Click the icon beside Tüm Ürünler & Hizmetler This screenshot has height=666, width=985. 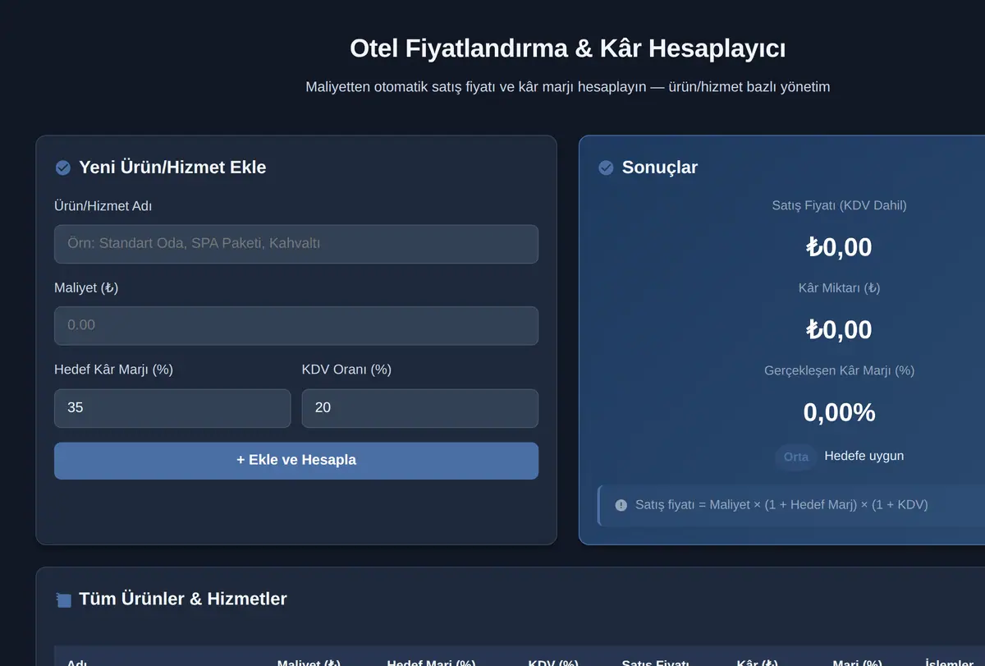(x=63, y=599)
